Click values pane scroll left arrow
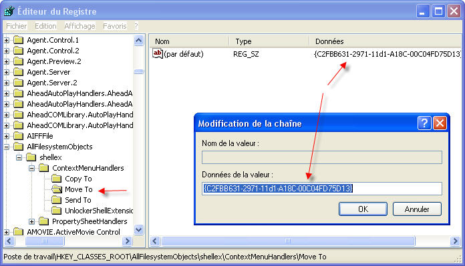 [155, 241]
